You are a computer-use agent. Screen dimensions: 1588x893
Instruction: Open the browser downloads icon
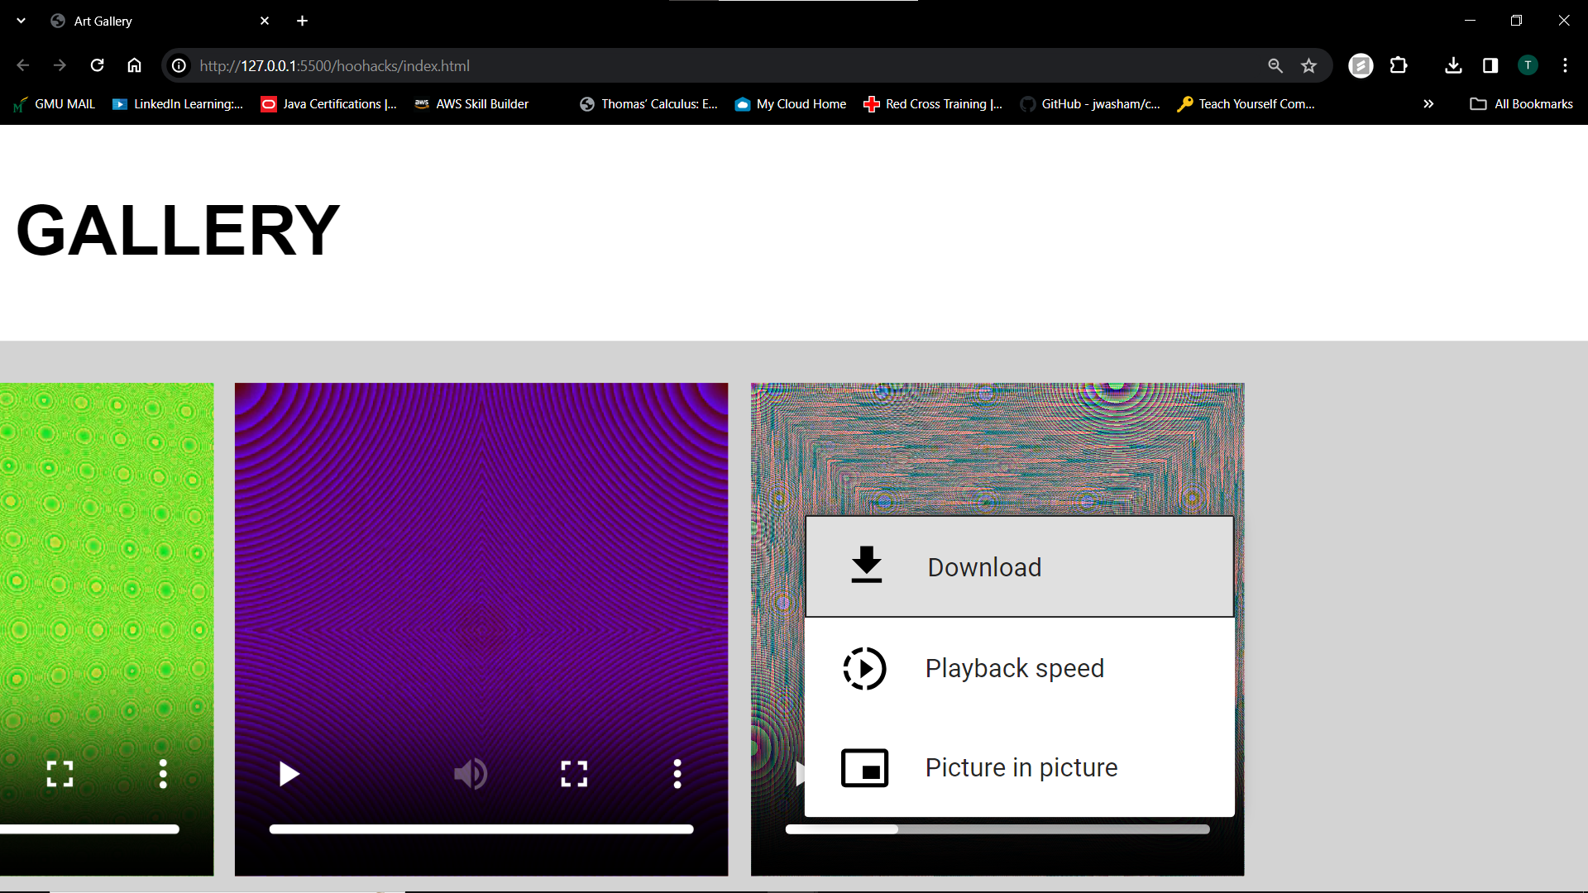pos(1453,65)
